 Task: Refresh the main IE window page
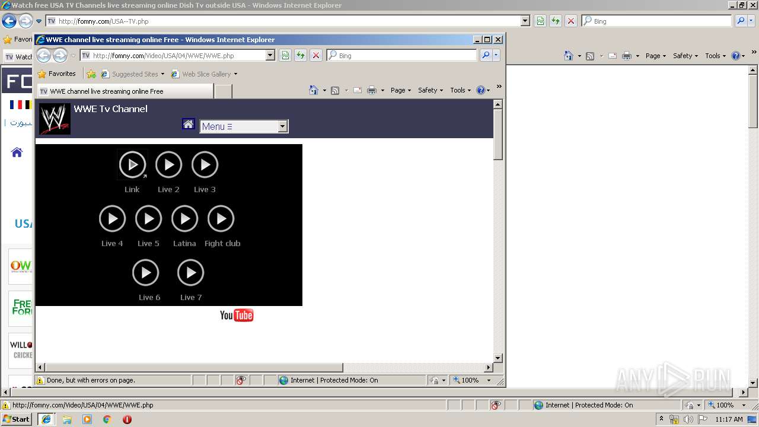coord(556,21)
